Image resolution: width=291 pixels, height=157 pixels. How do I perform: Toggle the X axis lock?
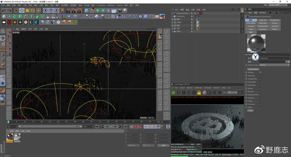45,11
